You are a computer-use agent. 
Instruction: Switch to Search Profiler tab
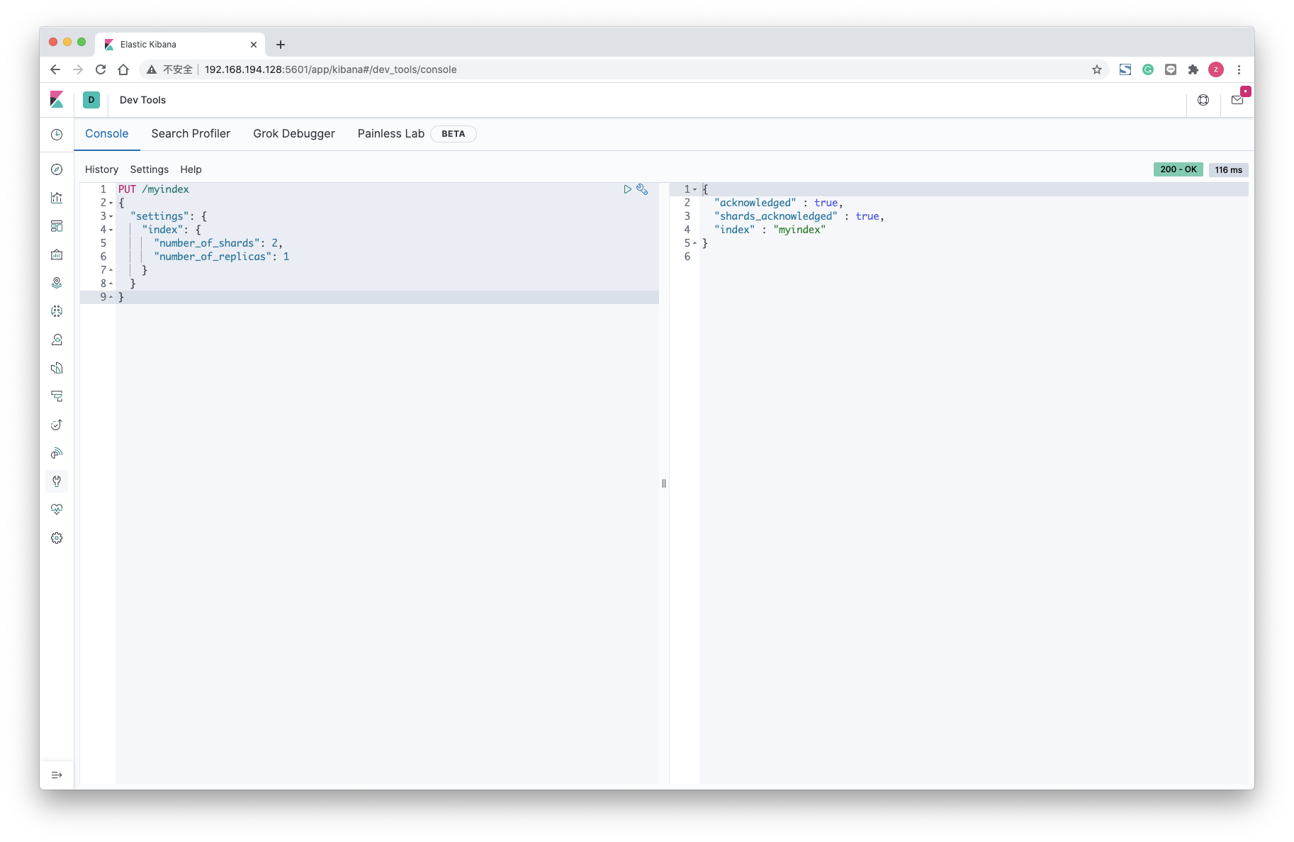tap(191, 134)
